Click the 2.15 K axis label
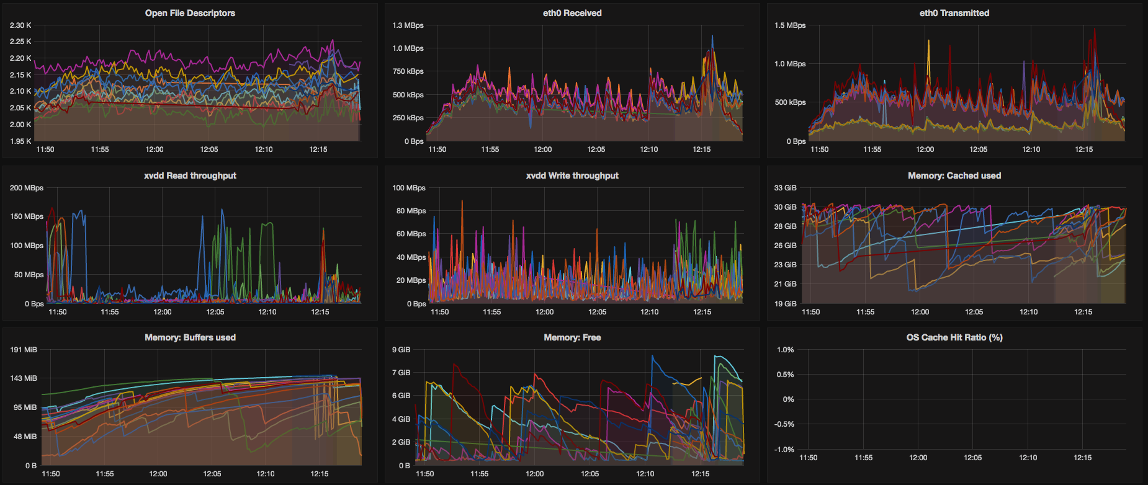Screen dimensions: 1148x485 point(20,75)
